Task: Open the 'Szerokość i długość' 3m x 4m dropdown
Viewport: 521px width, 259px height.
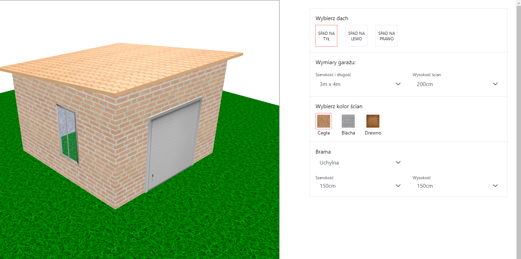Action: click(x=360, y=84)
